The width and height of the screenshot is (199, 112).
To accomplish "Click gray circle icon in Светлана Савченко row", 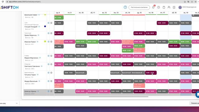I will (x=51, y=64).
